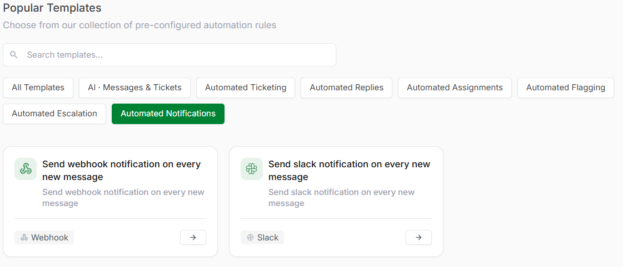Click the 'Popular Templates' heading

click(52, 8)
